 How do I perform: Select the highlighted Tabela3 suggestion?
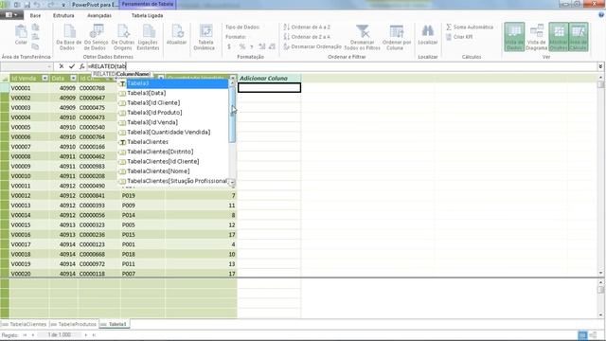pyautogui.click(x=172, y=83)
